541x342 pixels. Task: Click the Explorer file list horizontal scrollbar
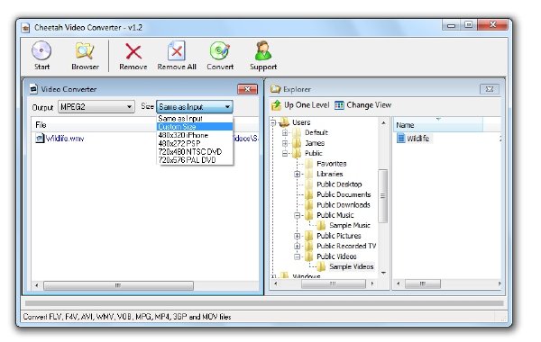pos(422,283)
